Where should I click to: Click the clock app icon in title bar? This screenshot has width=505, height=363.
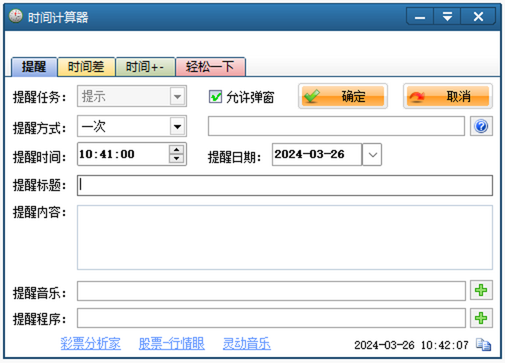coord(15,16)
